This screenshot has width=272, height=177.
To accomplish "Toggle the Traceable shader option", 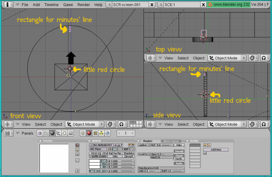I will point(179,151).
